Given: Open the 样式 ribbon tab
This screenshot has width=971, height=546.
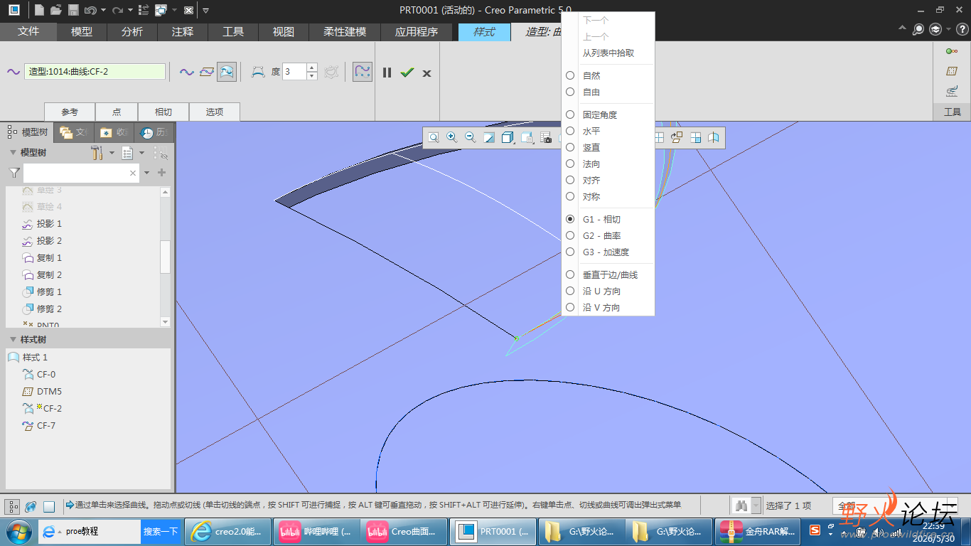Looking at the screenshot, I should click(484, 32).
